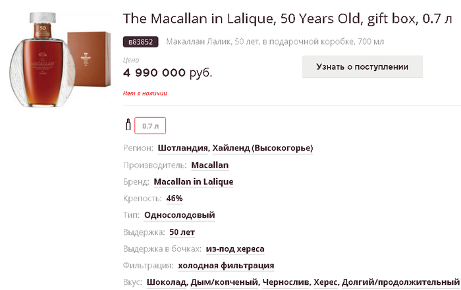This screenshot has height=290, width=461.
Task: Click the 50 лет aging link
Action: [182, 232]
